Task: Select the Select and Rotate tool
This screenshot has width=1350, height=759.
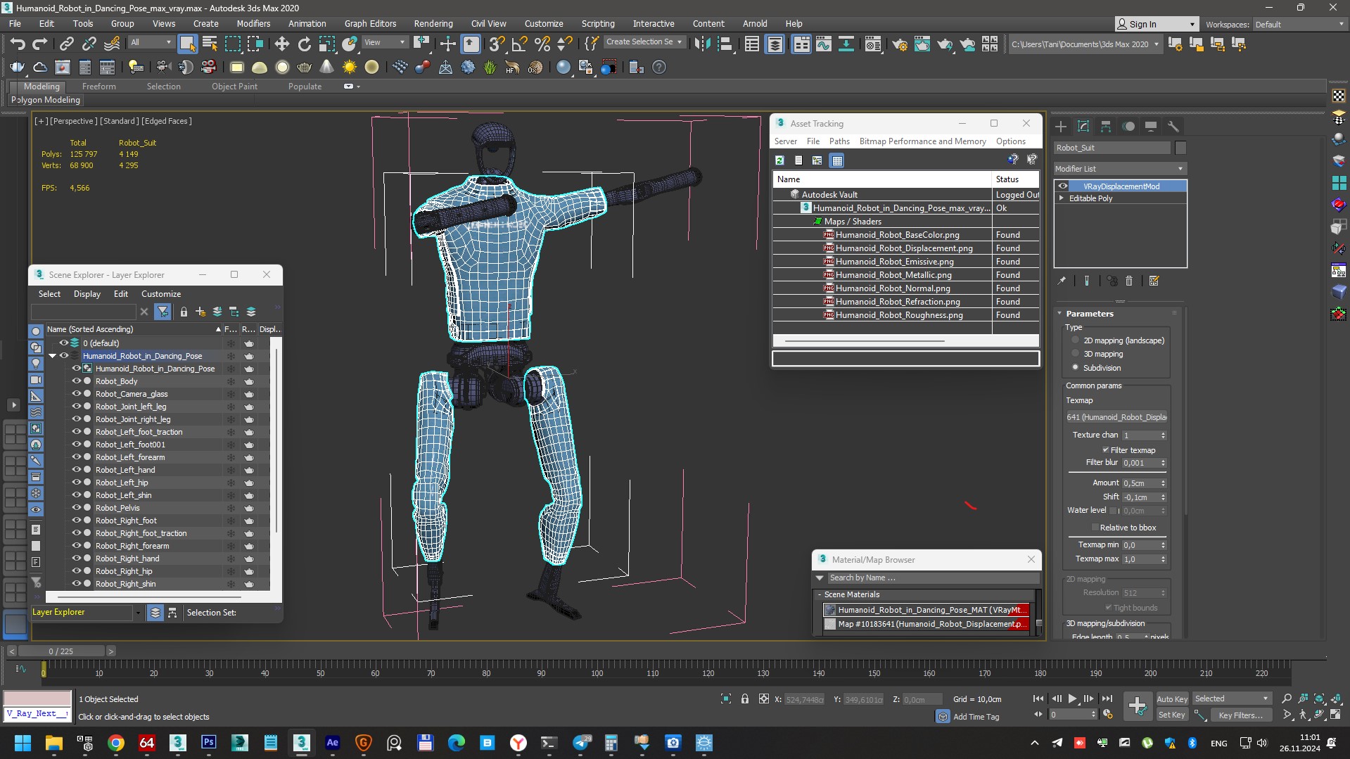Action: (x=304, y=44)
